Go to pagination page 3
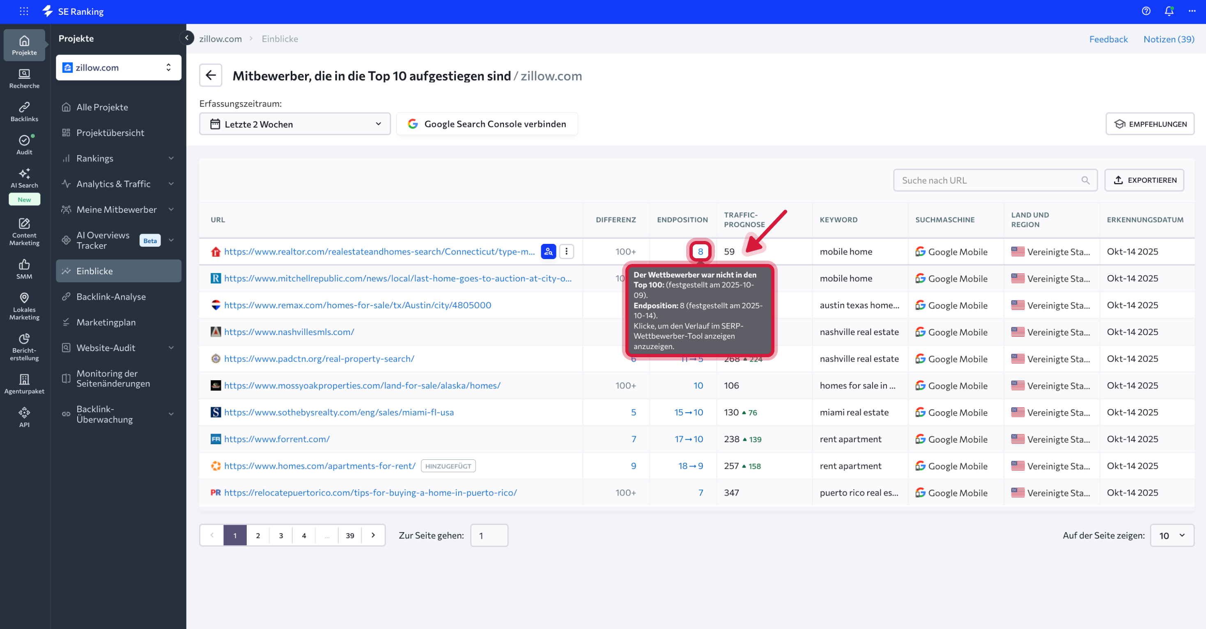This screenshot has width=1206, height=629. click(x=281, y=535)
